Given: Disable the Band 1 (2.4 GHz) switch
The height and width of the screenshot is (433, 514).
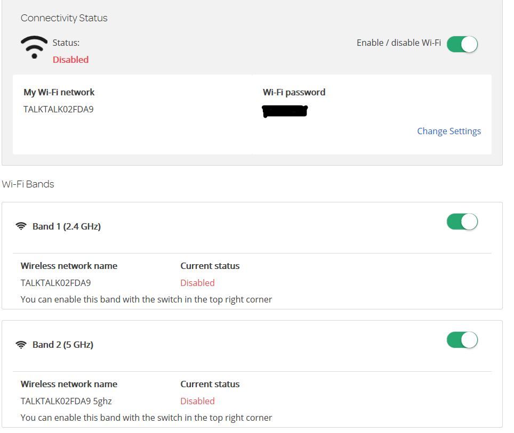Looking at the screenshot, I should point(461,221).
